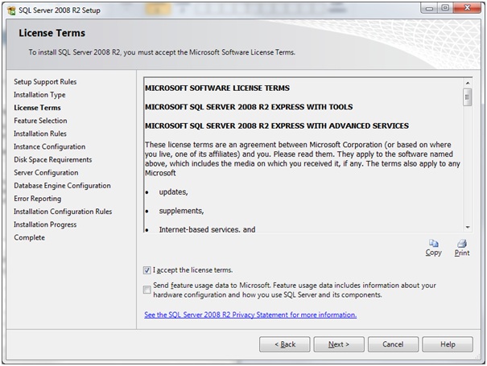The width and height of the screenshot is (487, 366).
Task: Go to Setup Support Rules step
Action: [45, 81]
